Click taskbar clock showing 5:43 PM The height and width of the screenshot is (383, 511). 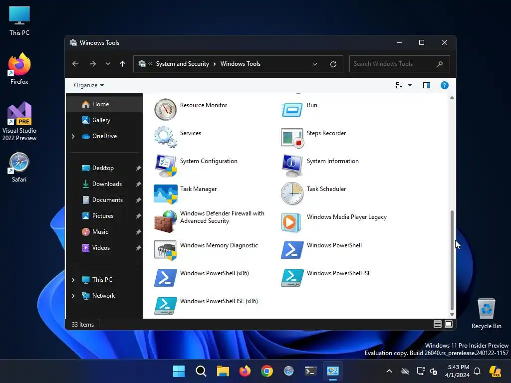click(457, 371)
